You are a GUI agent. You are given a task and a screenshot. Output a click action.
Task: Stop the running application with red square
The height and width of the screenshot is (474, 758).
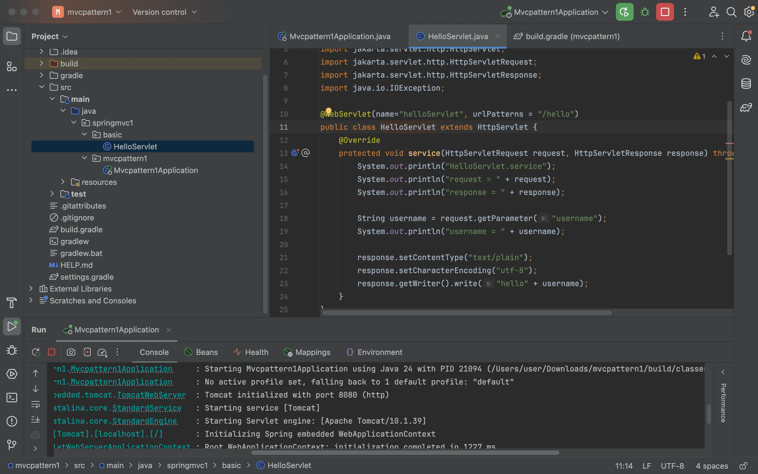pos(665,12)
